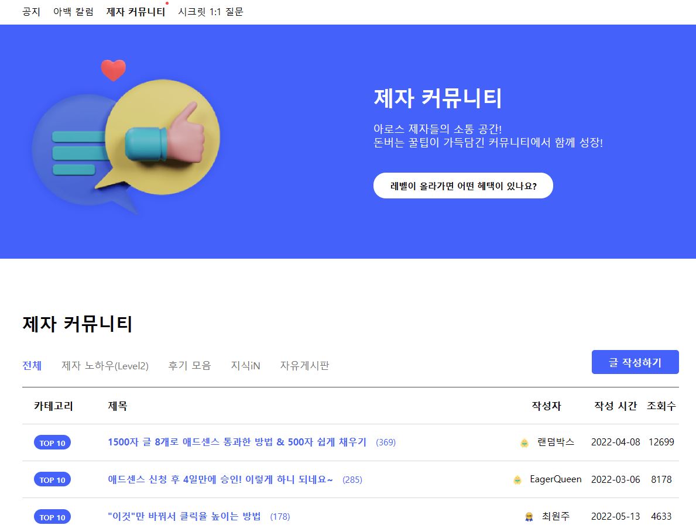
Task: Switch to the 전체 tab
Action: [x=32, y=365]
